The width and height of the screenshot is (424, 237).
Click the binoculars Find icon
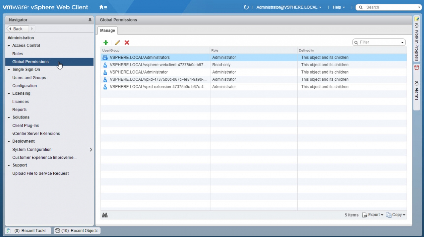[x=105, y=215]
